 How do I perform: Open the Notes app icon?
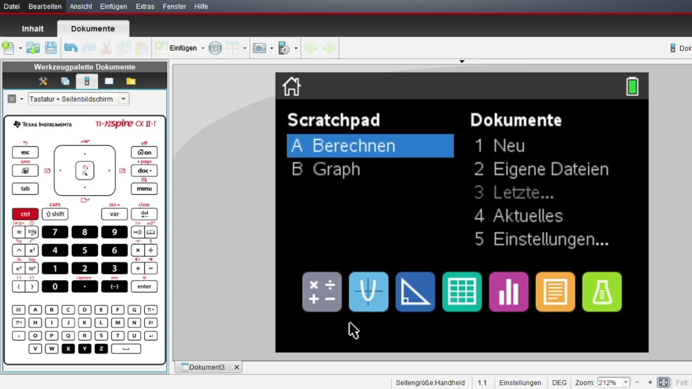pos(555,292)
